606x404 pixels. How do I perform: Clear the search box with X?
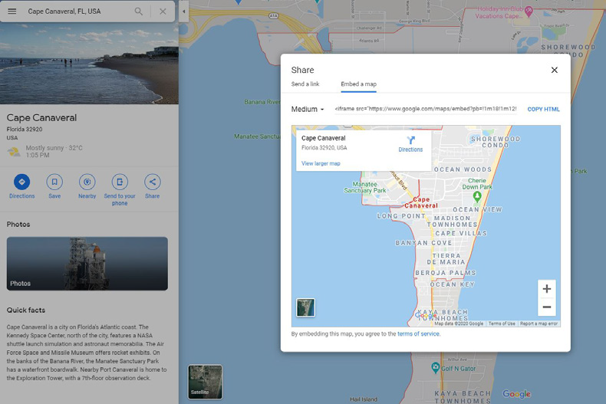click(x=163, y=11)
